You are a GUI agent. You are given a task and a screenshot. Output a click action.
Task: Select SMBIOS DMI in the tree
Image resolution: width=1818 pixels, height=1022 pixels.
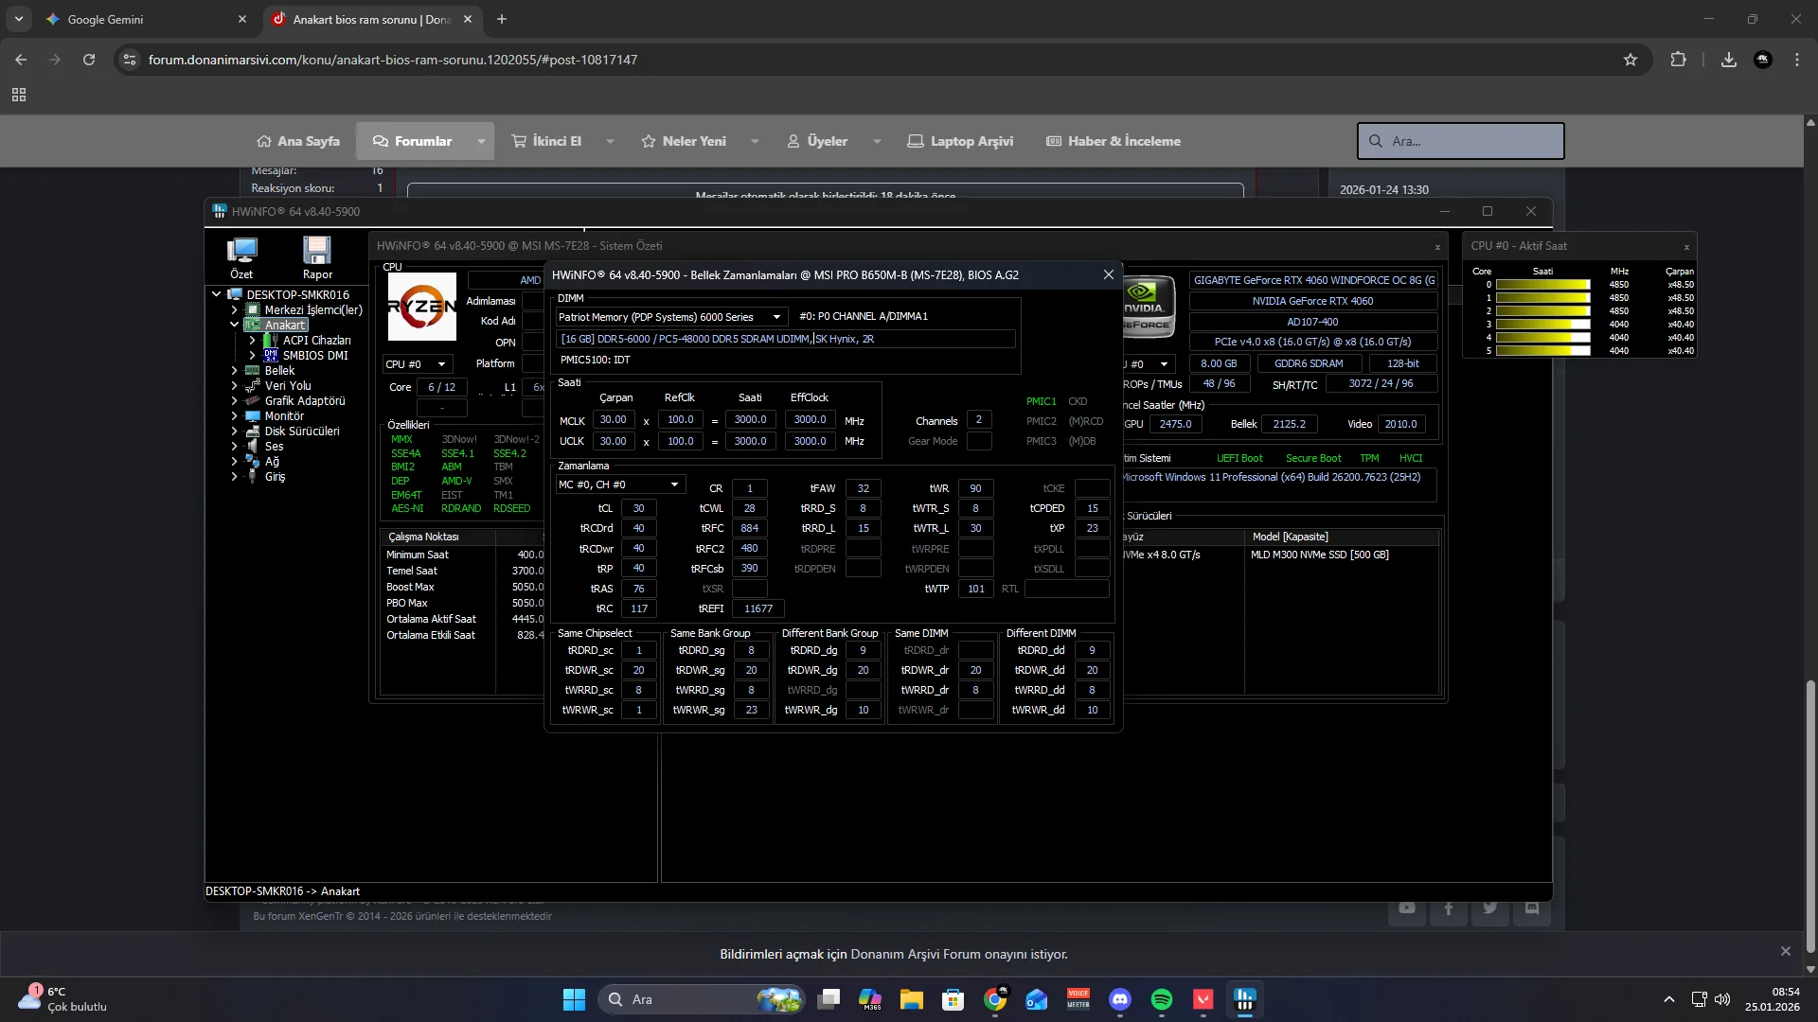pos(314,356)
